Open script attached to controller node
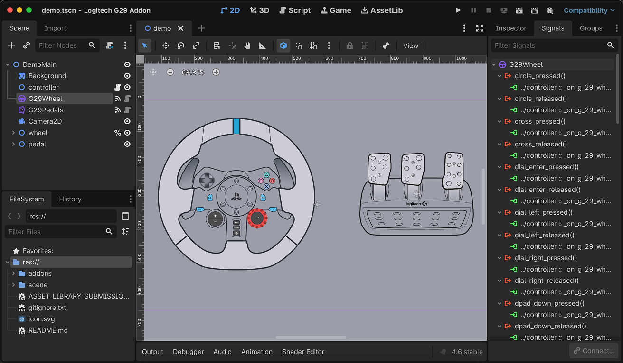 118,87
